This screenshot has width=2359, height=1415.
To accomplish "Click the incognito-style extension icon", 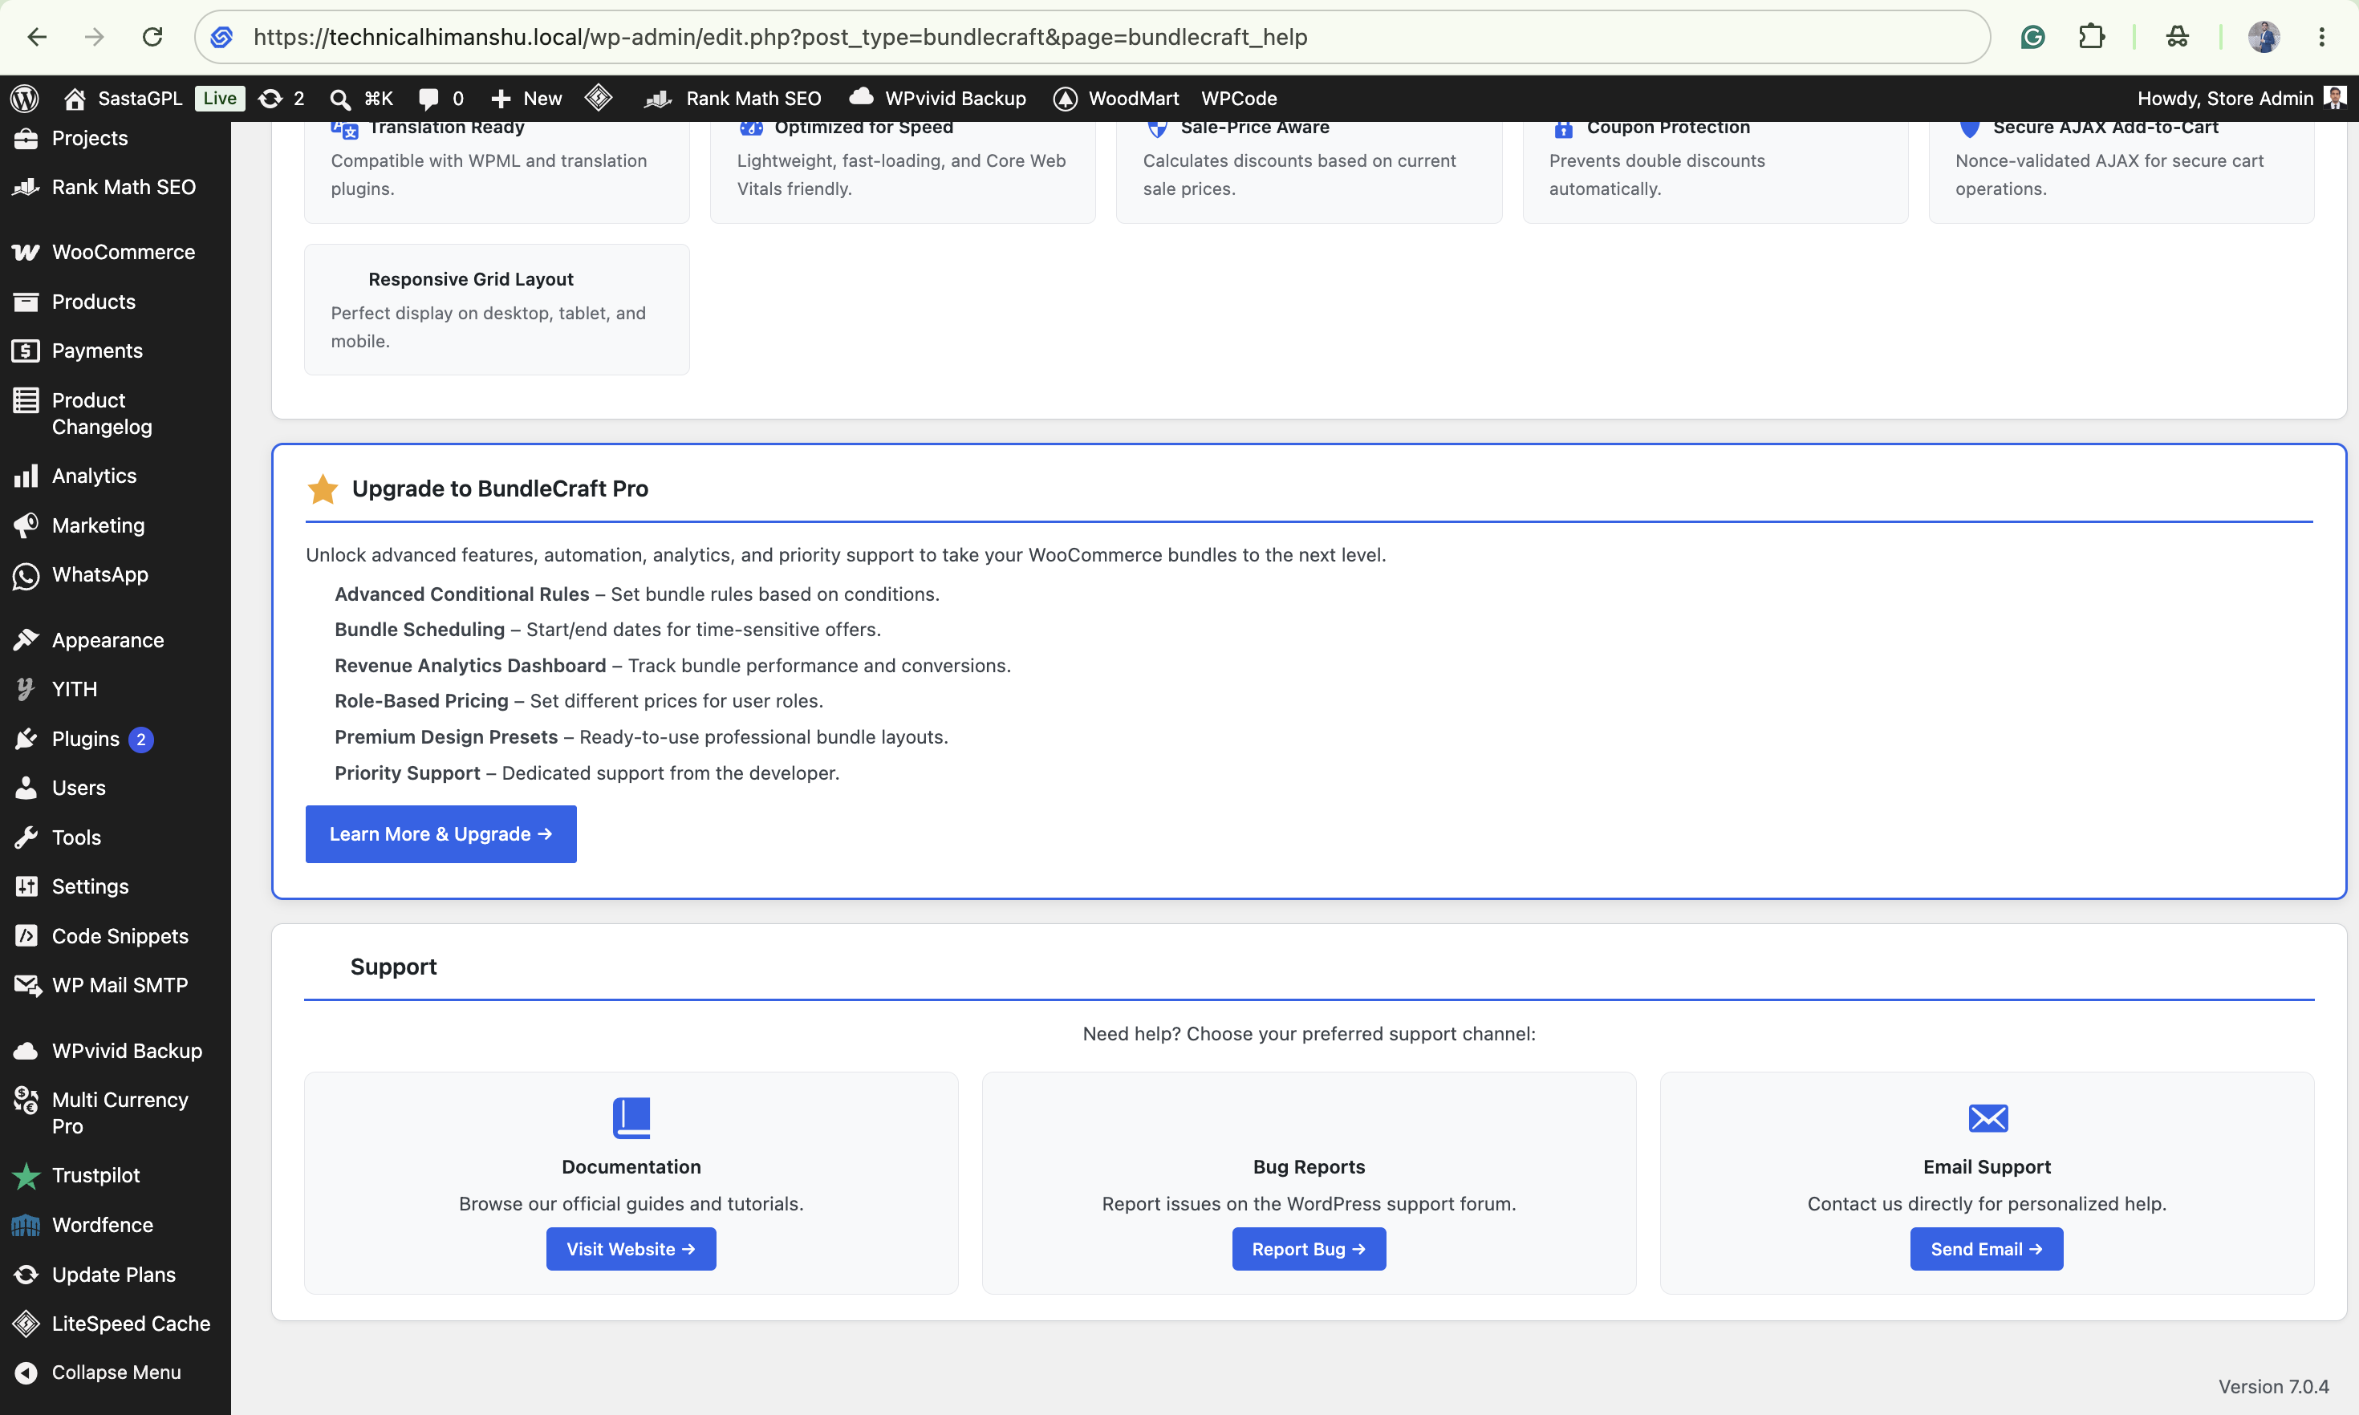I will tap(2177, 37).
